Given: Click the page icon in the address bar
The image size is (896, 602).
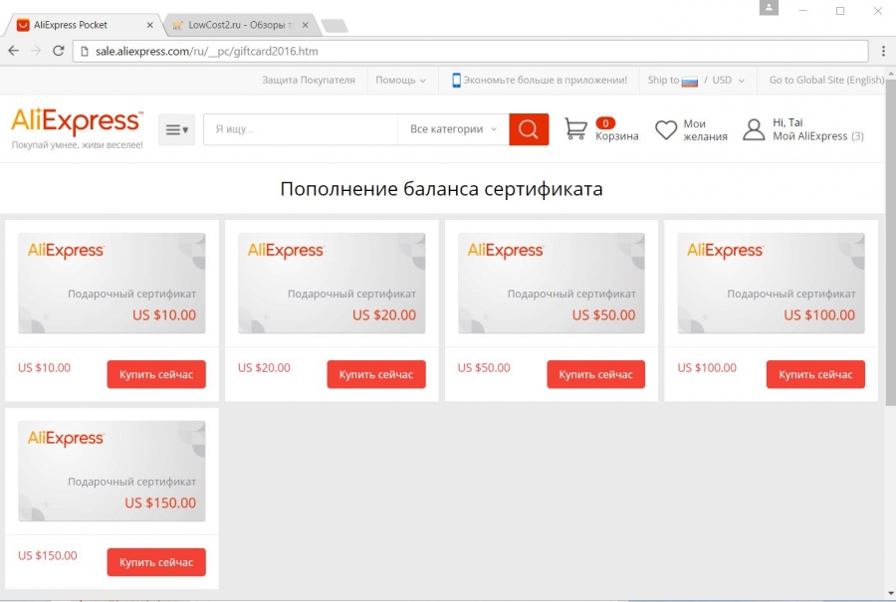Looking at the screenshot, I should click(x=85, y=52).
